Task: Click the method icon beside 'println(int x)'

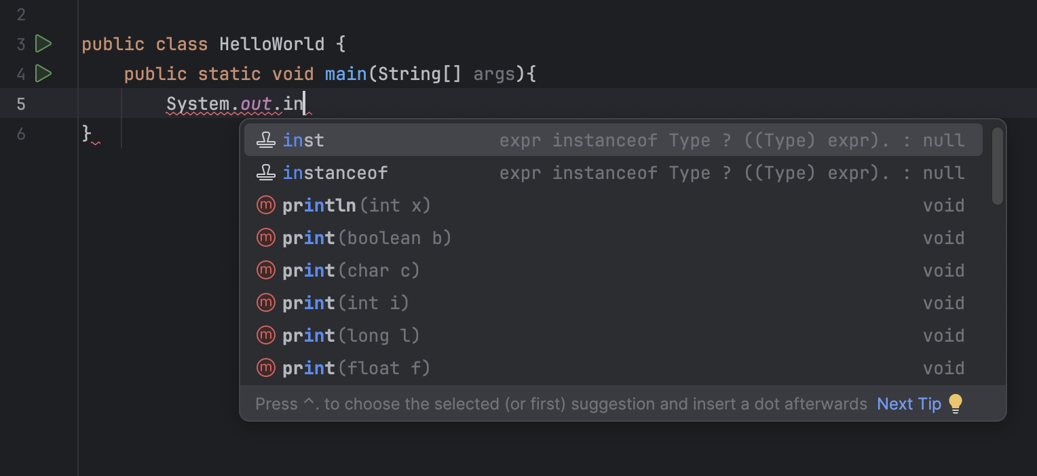Action: pos(265,205)
